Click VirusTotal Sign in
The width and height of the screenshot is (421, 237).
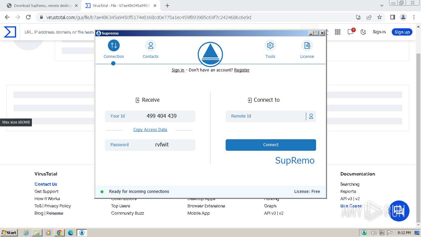pyautogui.click(x=379, y=32)
